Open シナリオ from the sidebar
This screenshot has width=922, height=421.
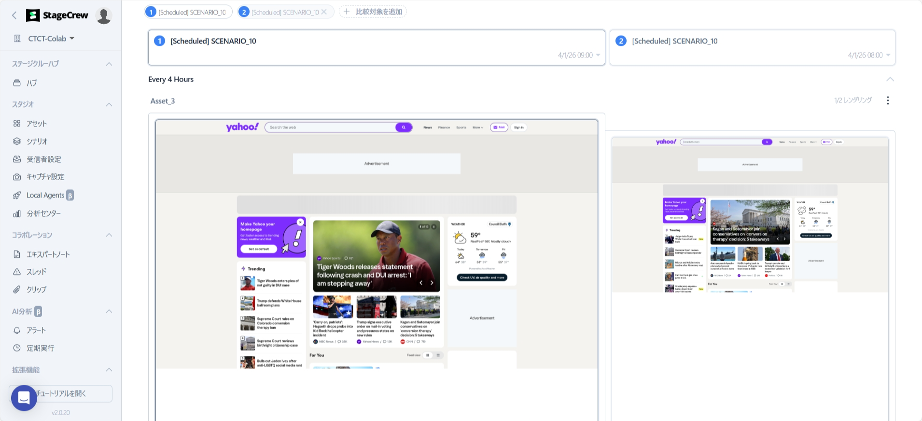click(x=37, y=141)
